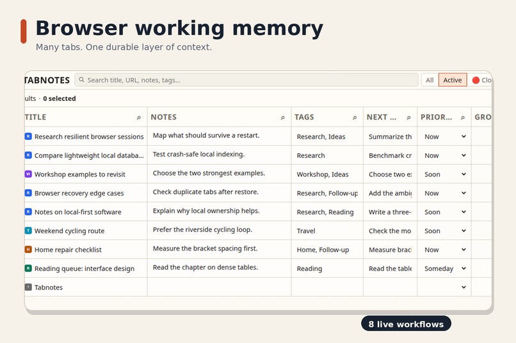Click the search icon in the PRIOR... column header
This screenshot has width=516, height=343.
[x=463, y=118]
